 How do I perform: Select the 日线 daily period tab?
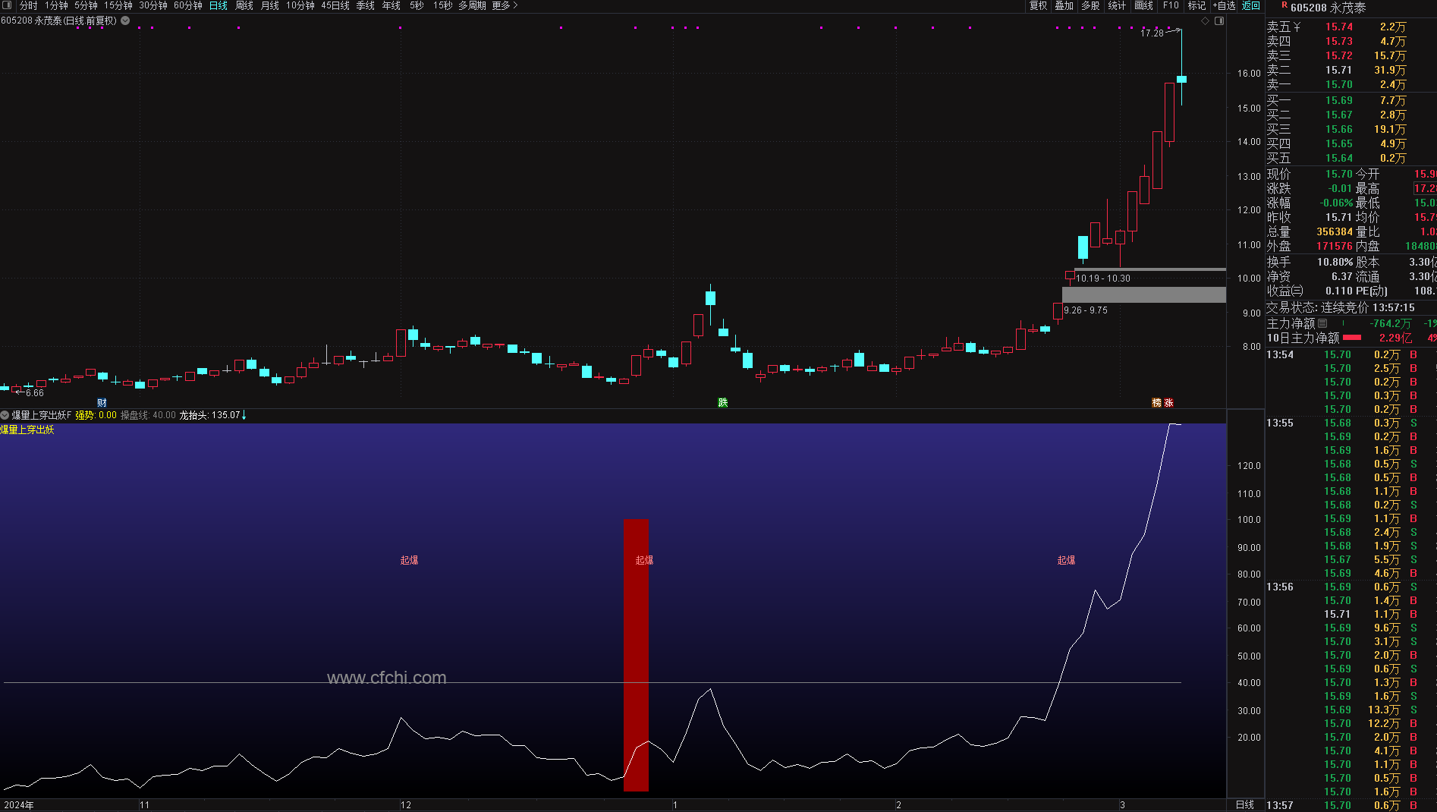pyautogui.click(x=219, y=5)
